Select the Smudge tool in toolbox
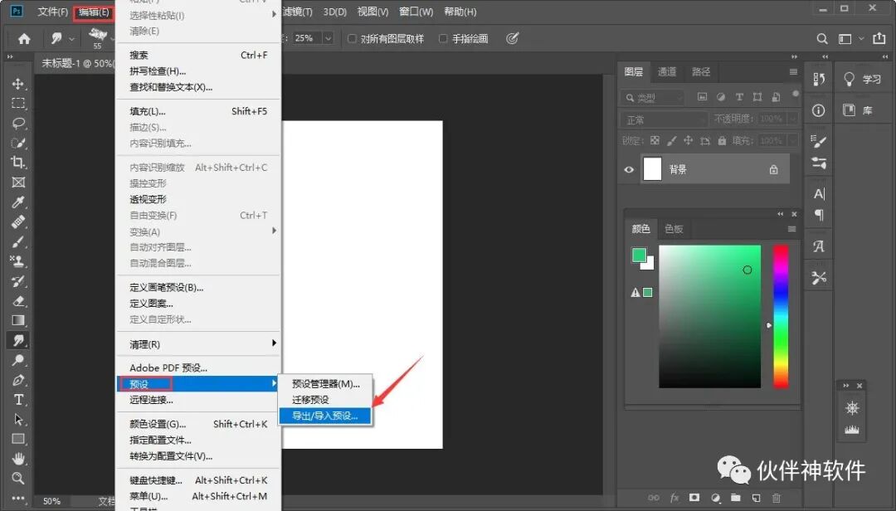896x511 pixels. pyautogui.click(x=18, y=341)
